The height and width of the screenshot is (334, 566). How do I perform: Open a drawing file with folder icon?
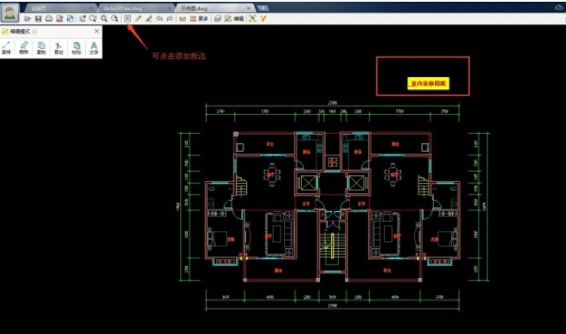point(27,18)
